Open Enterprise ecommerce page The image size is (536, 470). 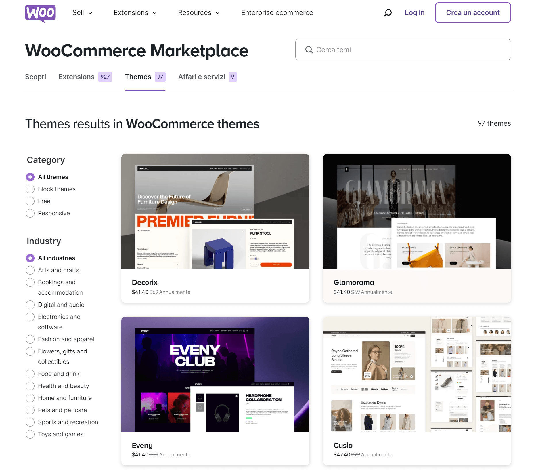(x=277, y=13)
